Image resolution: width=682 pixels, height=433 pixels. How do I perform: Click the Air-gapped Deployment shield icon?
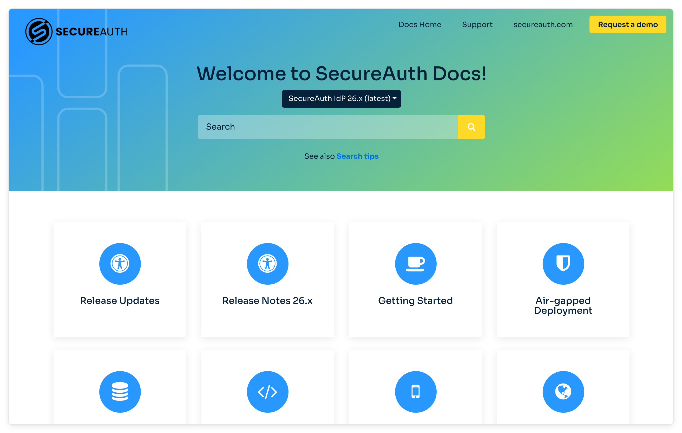(x=563, y=264)
